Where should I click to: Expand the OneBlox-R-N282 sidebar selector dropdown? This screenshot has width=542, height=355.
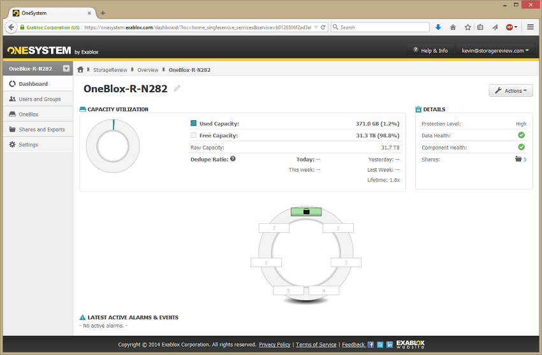point(66,68)
